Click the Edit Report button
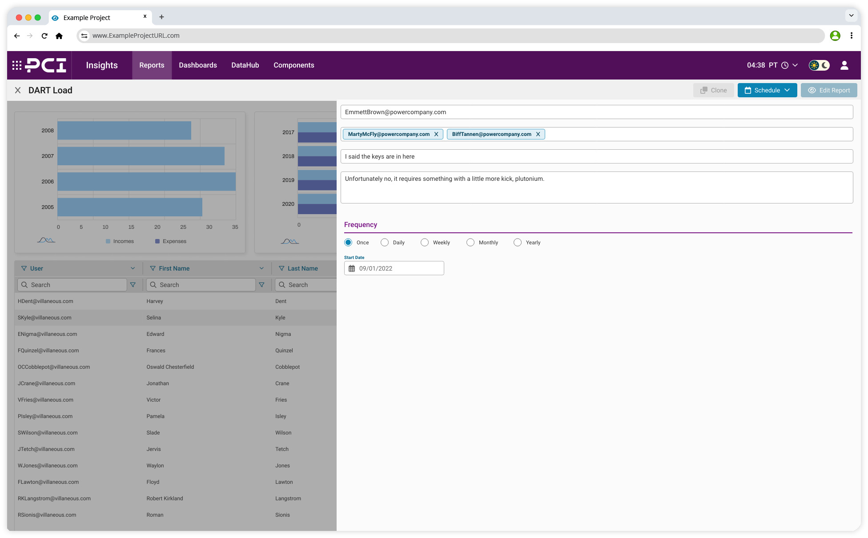 coord(829,90)
